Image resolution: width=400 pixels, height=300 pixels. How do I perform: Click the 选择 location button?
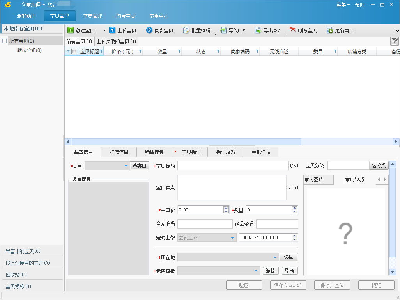[x=288, y=257]
